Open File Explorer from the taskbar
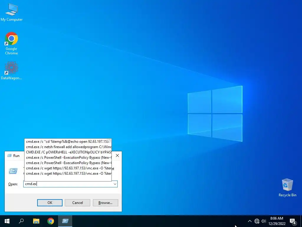 coord(36,221)
